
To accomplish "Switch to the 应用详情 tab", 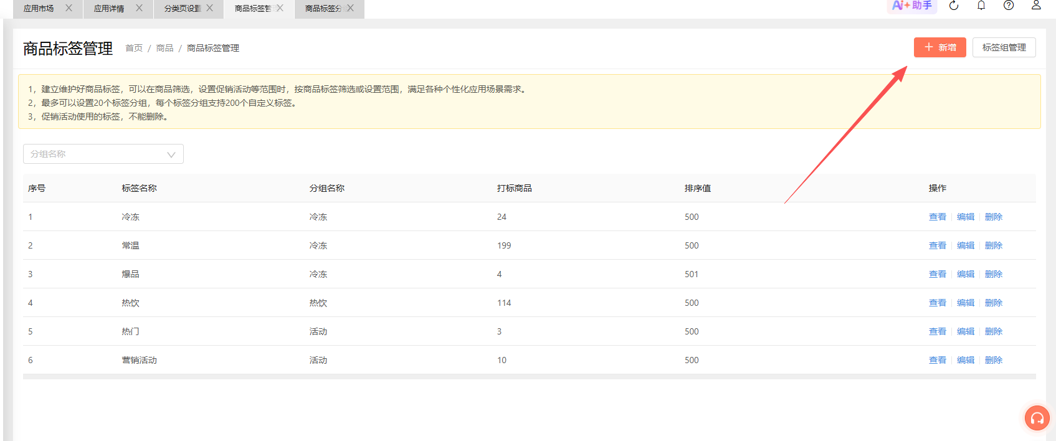I will point(109,9).
